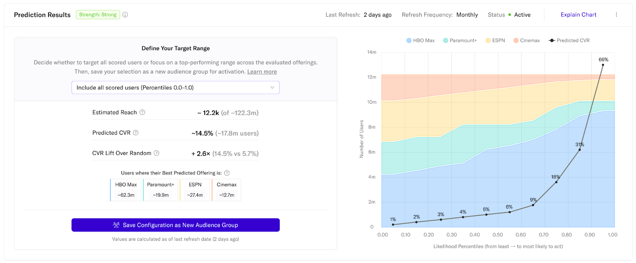This screenshot has width=636, height=263.
Task: Click help icon beside CVR Lift Over Random
Action: tap(157, 153)
